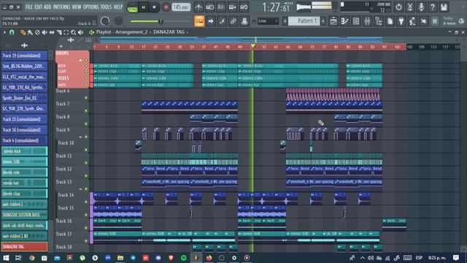Viewport: 467px width, 263px height.
Task: Toggle the playlist magnet snap icon
Action: 12,32
